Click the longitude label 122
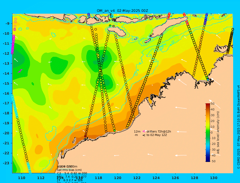240x183 pixels. (x=137, y=178)
